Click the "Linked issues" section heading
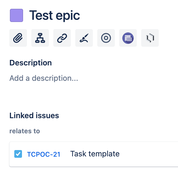 click(x=34, y=115)
